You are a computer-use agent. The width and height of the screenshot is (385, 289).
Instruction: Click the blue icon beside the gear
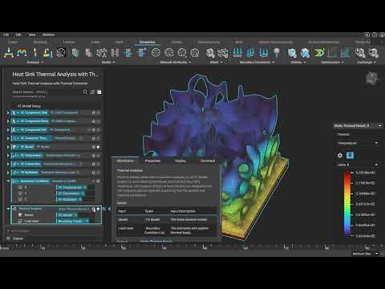click(350, 155)
